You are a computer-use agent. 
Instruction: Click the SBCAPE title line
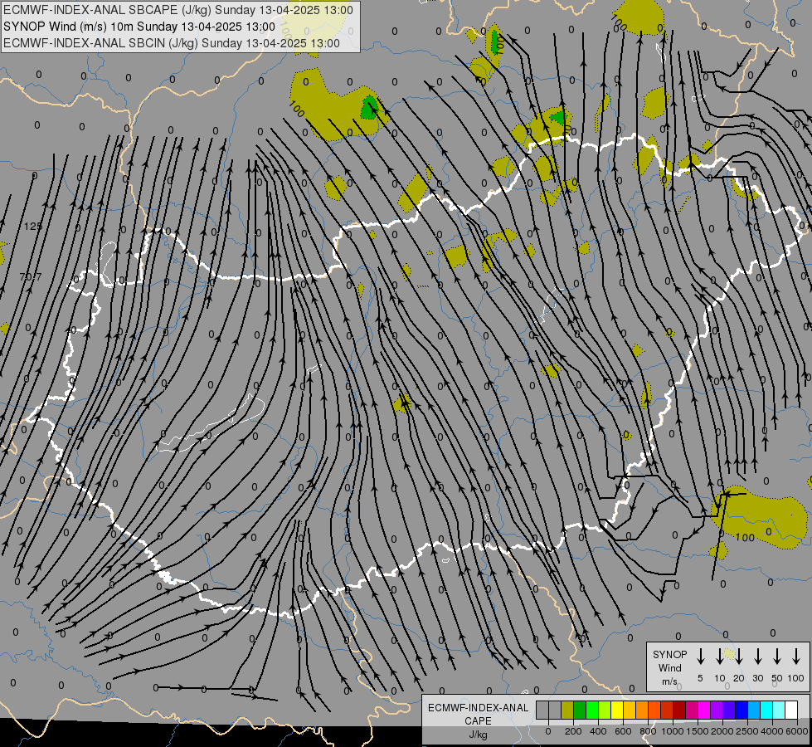pyautogui.click(x=178, y=10)
